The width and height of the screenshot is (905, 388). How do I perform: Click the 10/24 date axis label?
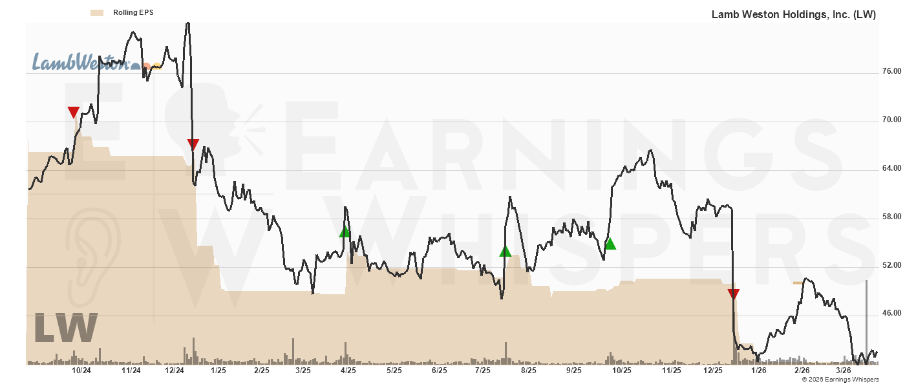click(x=81, y=371)
